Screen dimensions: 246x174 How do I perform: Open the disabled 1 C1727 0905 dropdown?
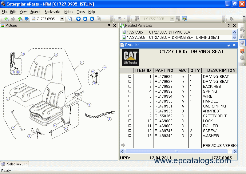[x=172, y=19]
